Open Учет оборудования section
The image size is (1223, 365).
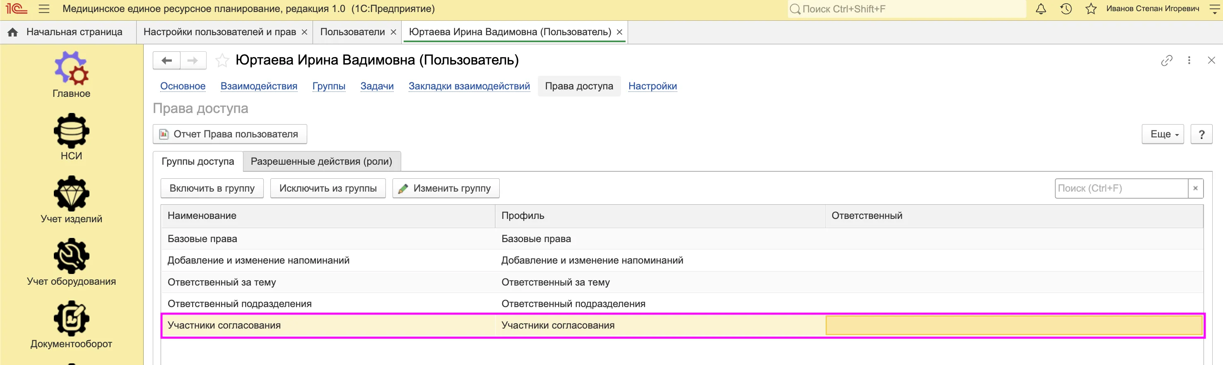pyautogui.click(x=71, y=256)
